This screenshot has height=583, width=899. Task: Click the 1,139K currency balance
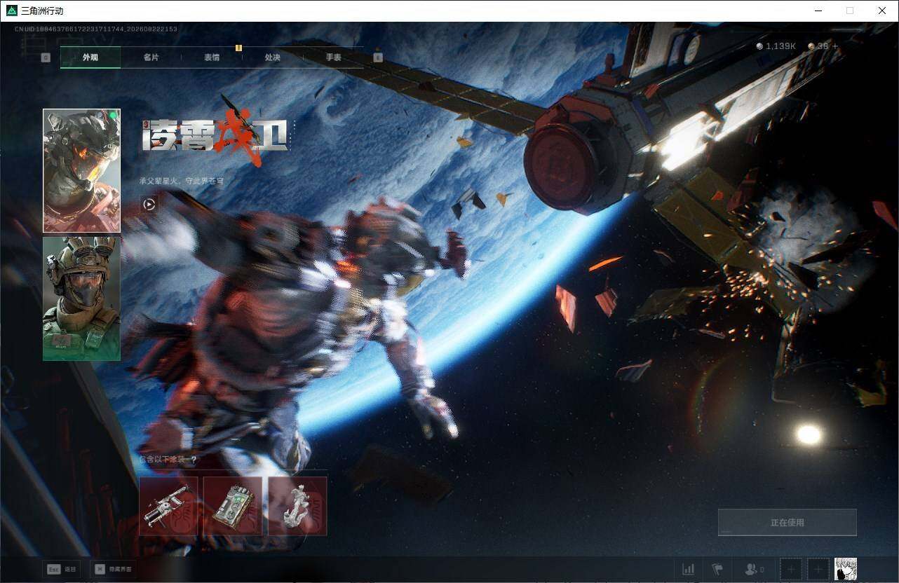tap(776, 46)
